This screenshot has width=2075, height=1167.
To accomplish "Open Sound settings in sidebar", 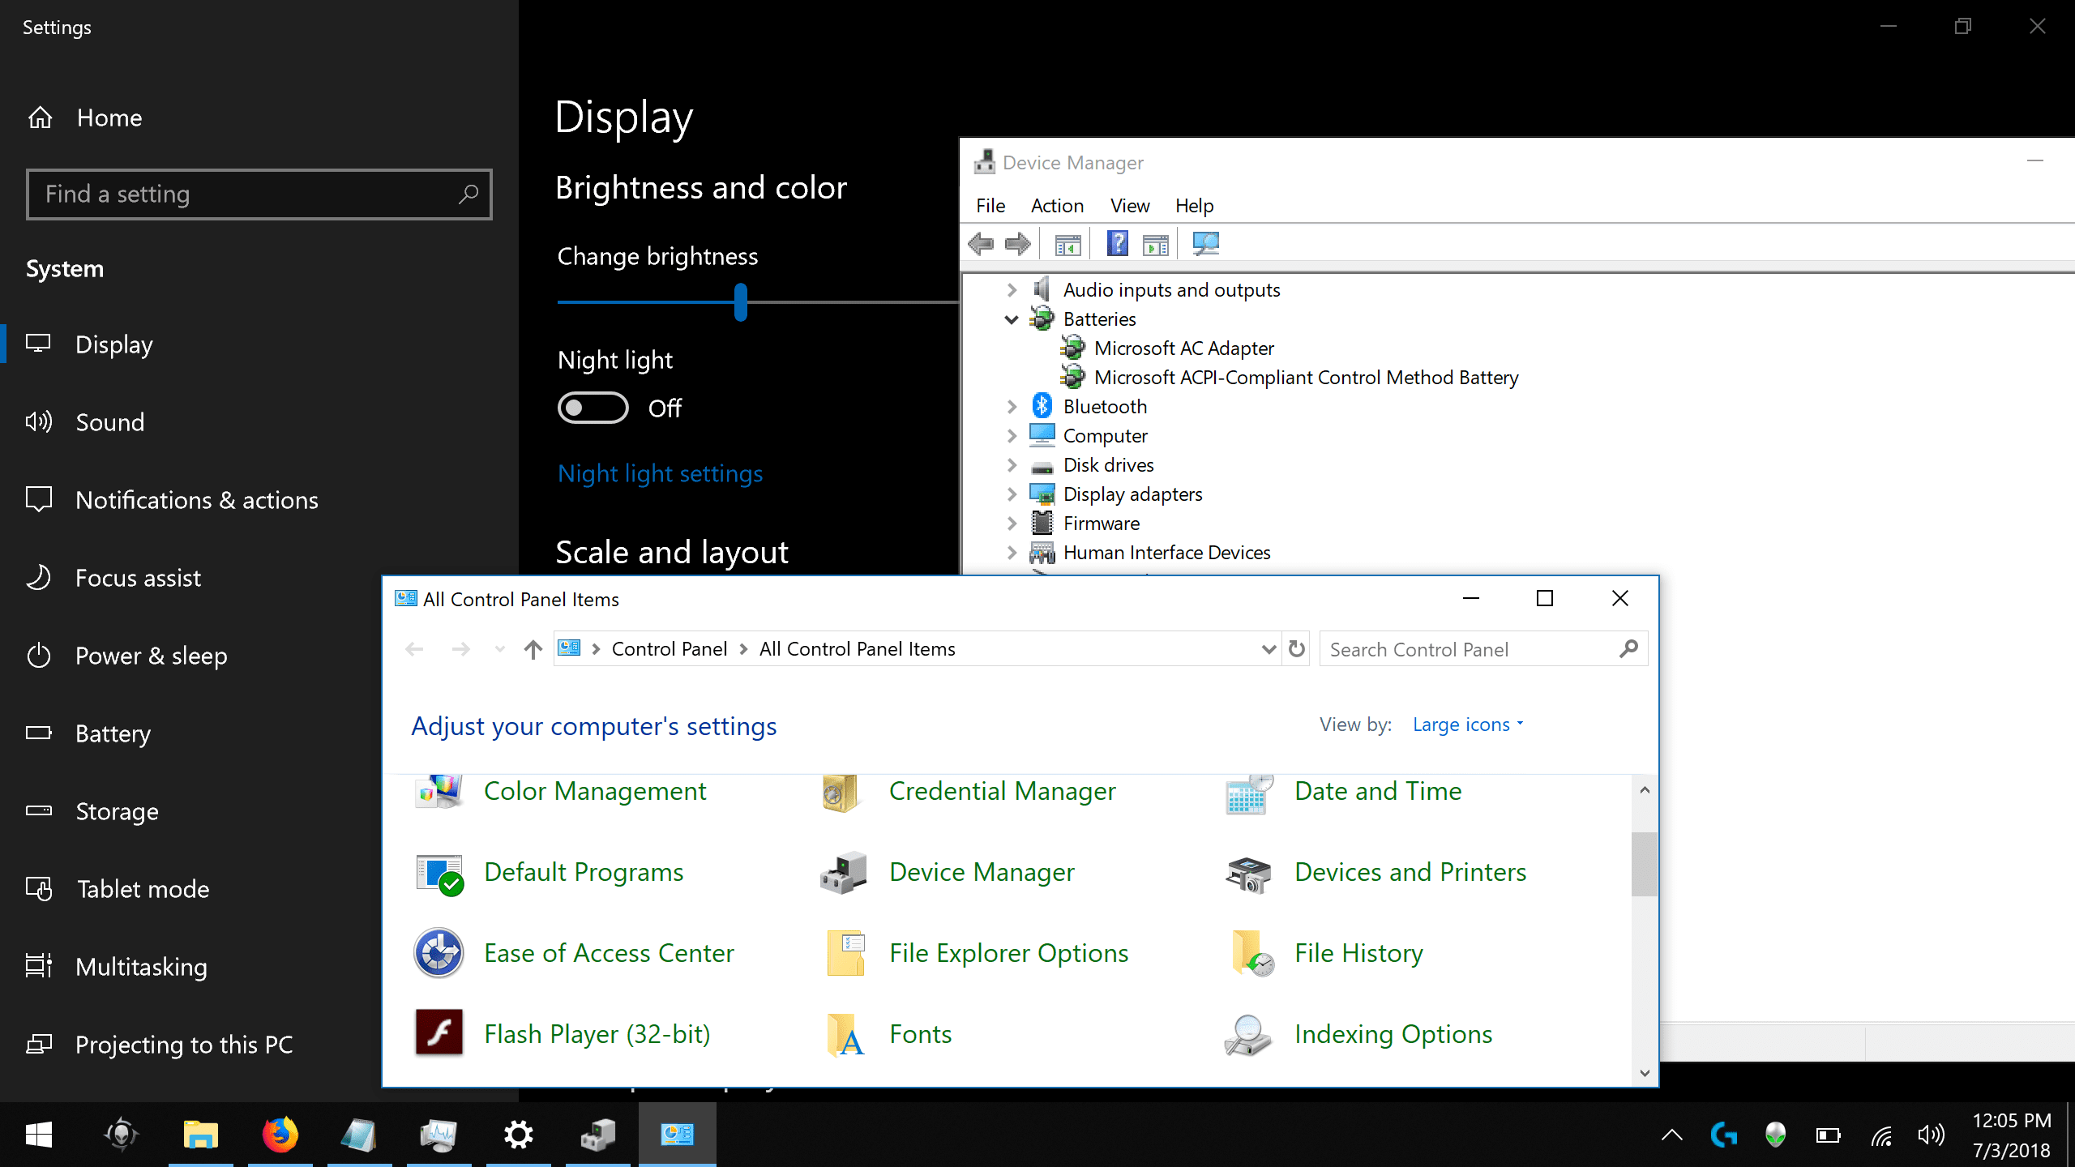I will click(x=110, y=422).
